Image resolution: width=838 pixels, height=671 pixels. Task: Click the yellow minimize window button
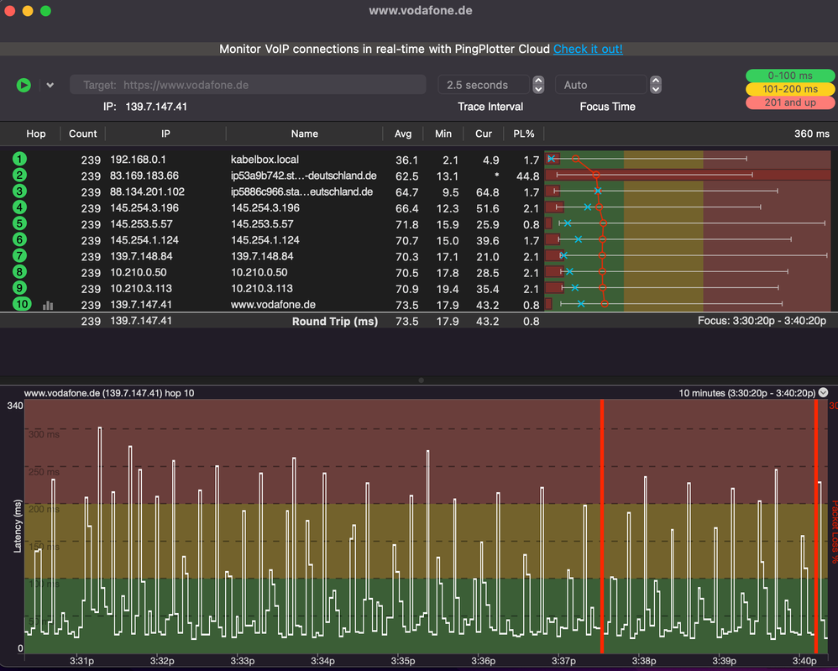(x=28, y=11)
